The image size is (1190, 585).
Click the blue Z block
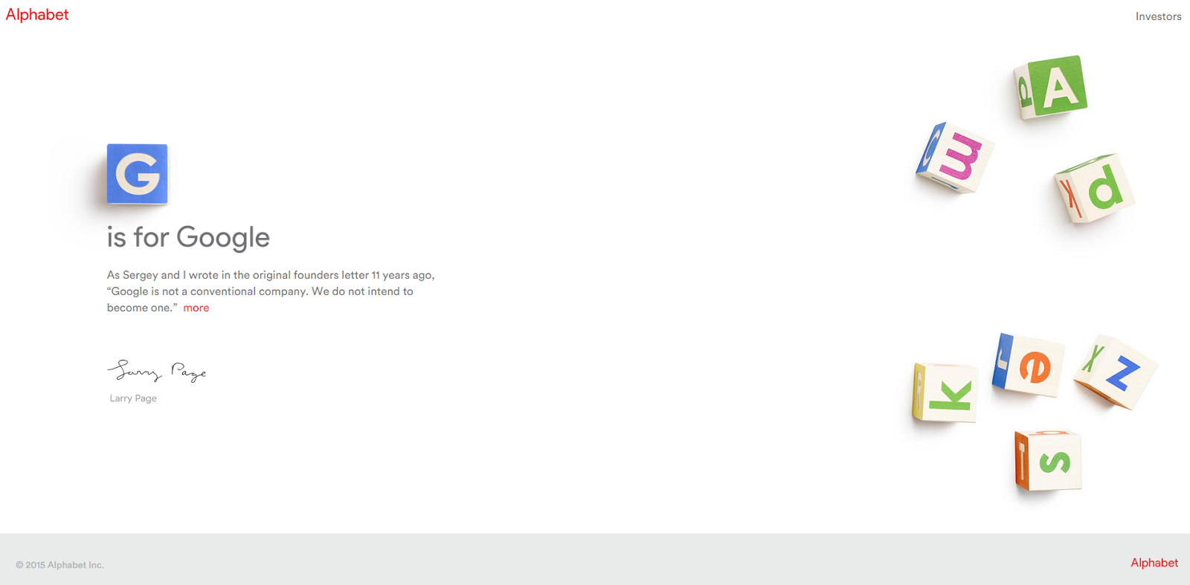[x=1115, y=372]
